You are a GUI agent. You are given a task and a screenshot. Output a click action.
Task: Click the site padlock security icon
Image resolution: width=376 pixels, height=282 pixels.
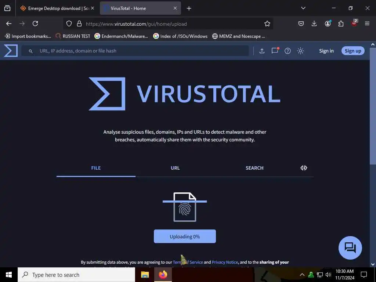click(79, 23)
